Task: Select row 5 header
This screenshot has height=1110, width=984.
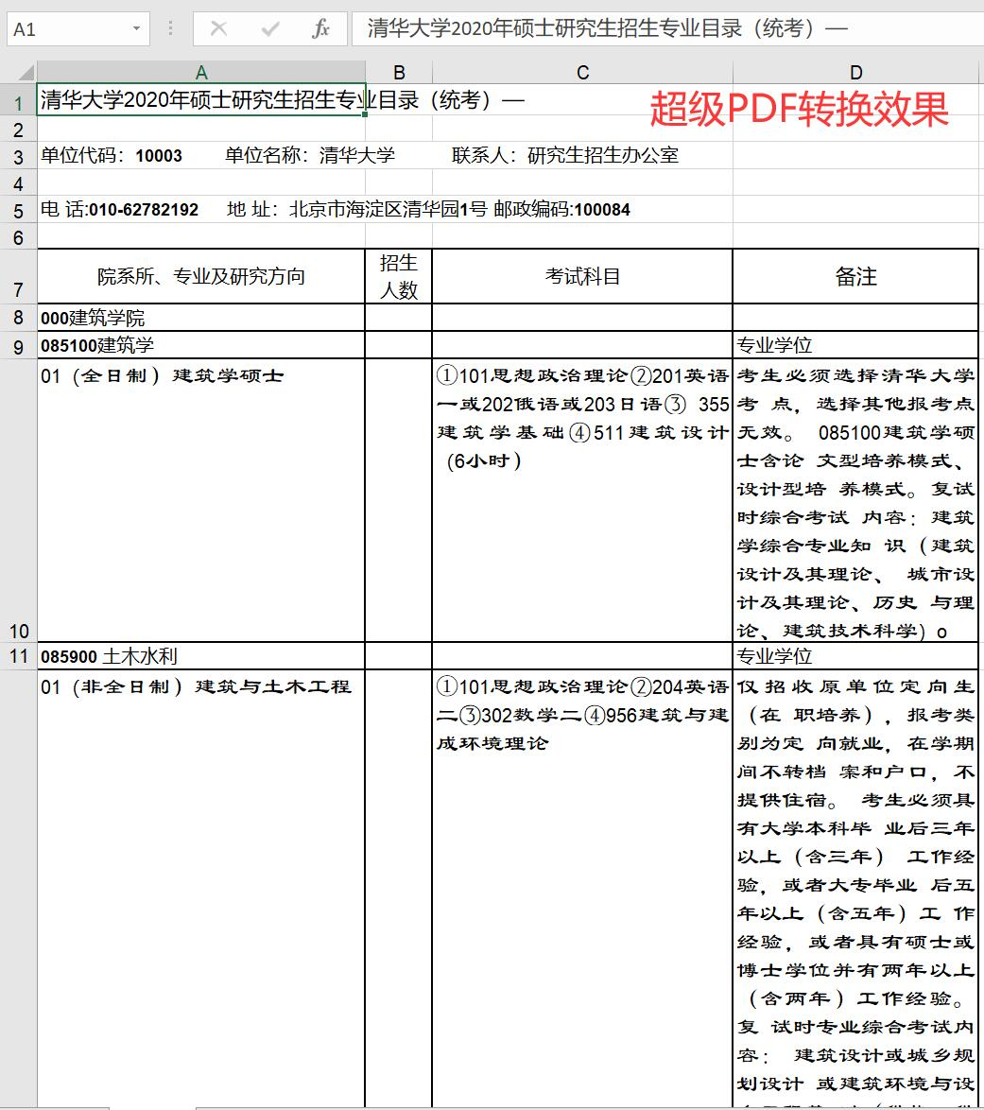Action: point(18,210)
